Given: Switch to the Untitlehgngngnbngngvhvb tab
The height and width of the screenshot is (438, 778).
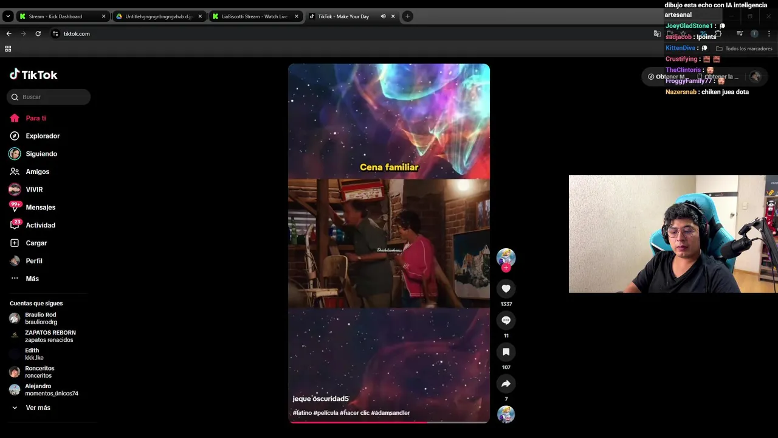Looking at the screenshot, I should [x=159, y=16].
